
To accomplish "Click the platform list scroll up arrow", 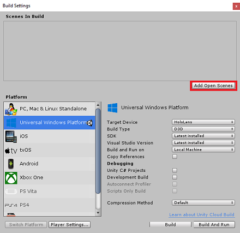I will coord(98,105).
